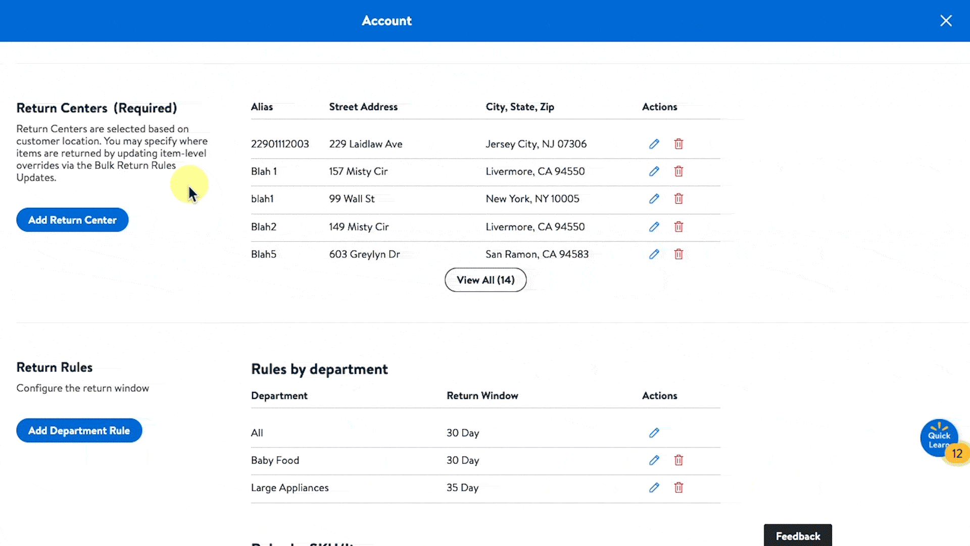
Task: Select the 149 Misty Cir address
Action: pos(359,227)
